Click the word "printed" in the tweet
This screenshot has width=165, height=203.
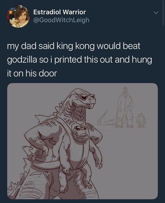click(68, 60)
